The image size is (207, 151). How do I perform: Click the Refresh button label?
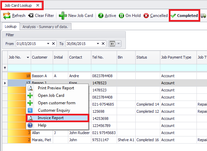19,16
